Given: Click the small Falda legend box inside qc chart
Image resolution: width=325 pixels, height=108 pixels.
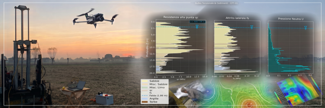Looking at the screenshot, I should (x=197, y=22).
